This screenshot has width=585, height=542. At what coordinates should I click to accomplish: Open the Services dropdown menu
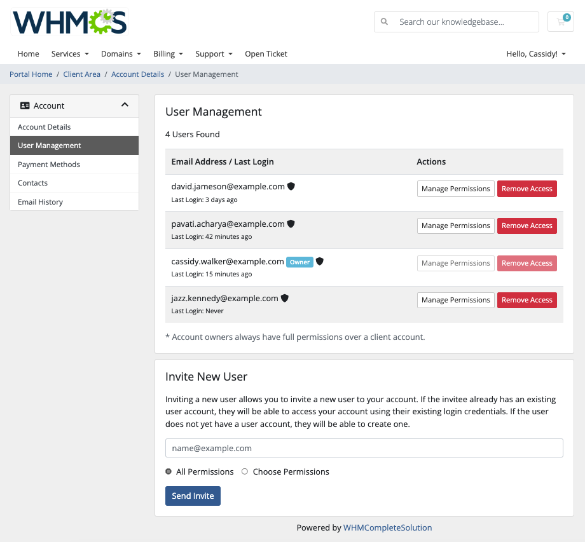click(70, 53)
